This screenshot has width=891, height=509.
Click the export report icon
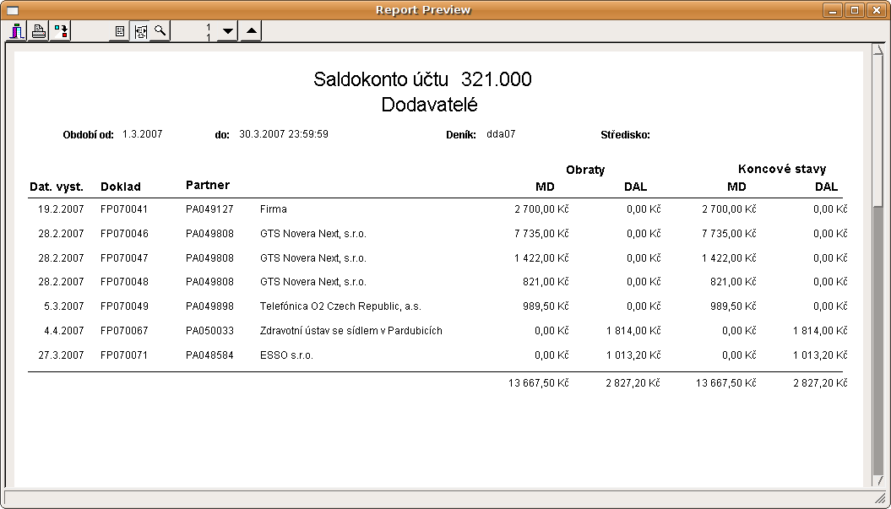click(60, 31)
